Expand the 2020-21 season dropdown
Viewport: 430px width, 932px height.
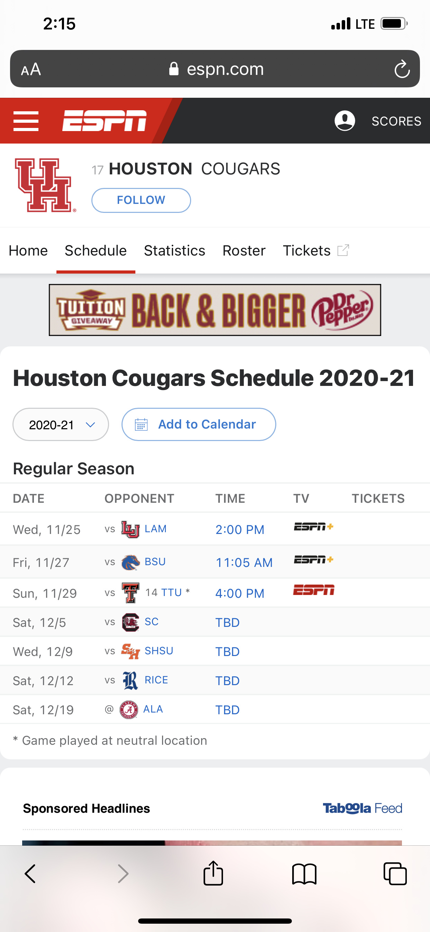point(61,424)
